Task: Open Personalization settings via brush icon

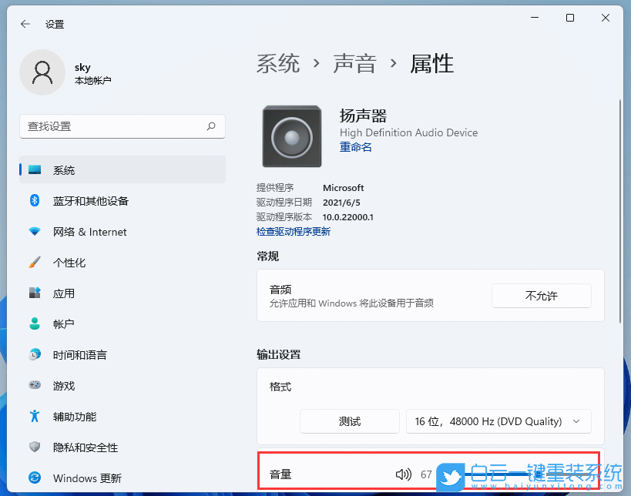Action: coord(34,262)
